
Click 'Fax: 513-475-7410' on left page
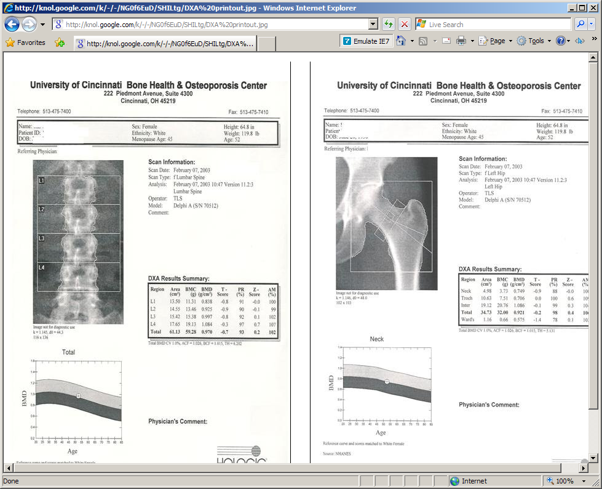click(x=248, y=112)
